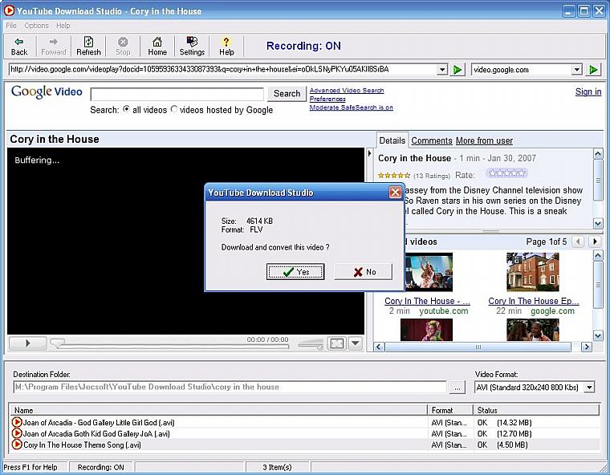
Task: Click thumbnail above the youtube.com 2 min video
Action: click(x=429, y=272)
